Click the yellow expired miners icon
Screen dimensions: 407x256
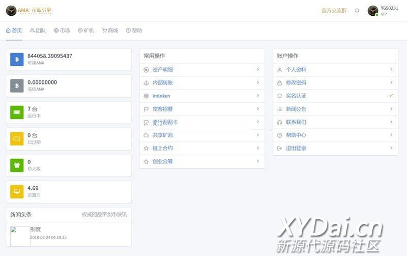pyautogui.click(x=17, y=138)
